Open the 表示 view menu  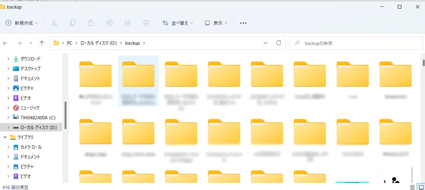click(216, 23)
